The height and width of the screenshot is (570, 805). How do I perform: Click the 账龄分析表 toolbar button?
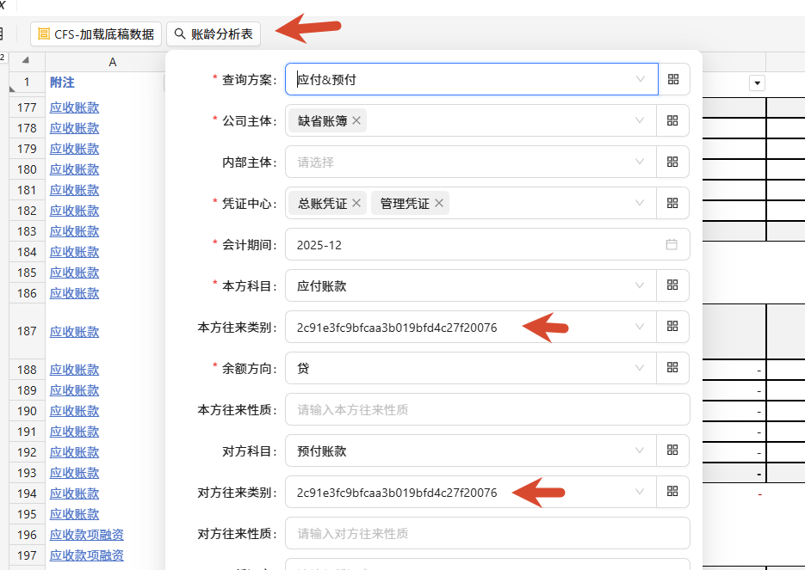214,34
